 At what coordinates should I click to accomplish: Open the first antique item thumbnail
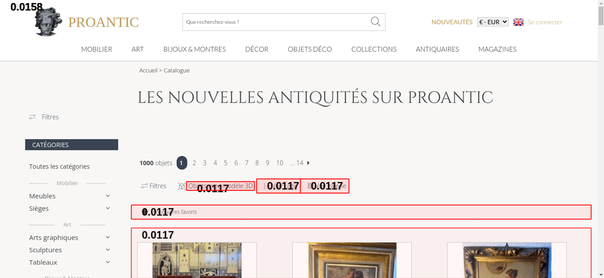197,260
